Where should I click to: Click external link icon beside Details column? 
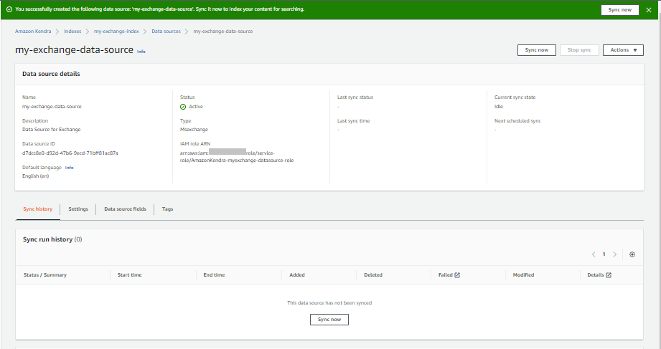point(609,275)
